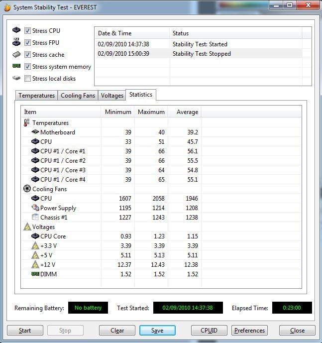
Task: Click the CPU Core minimum voltage 0.93
Action: (126, 236)
